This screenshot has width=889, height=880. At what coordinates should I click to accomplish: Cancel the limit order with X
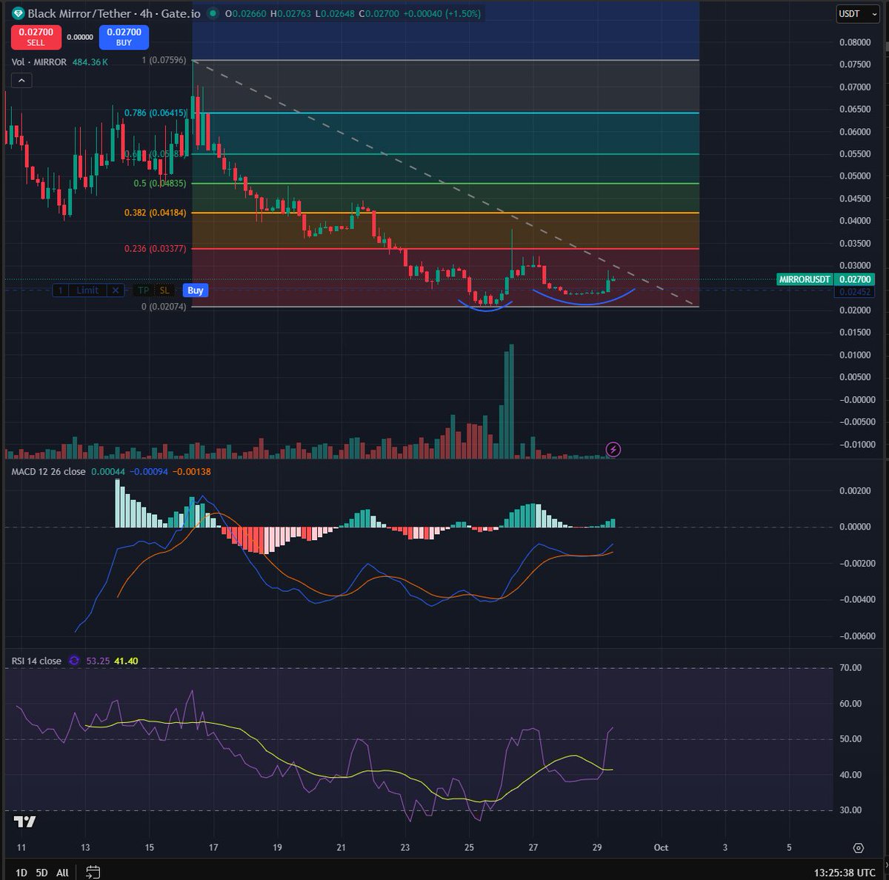pyautogui.click(x=116, y=290)
